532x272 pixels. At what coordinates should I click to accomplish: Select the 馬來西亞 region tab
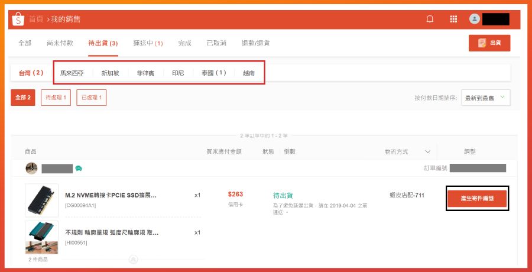coord(72,73)
